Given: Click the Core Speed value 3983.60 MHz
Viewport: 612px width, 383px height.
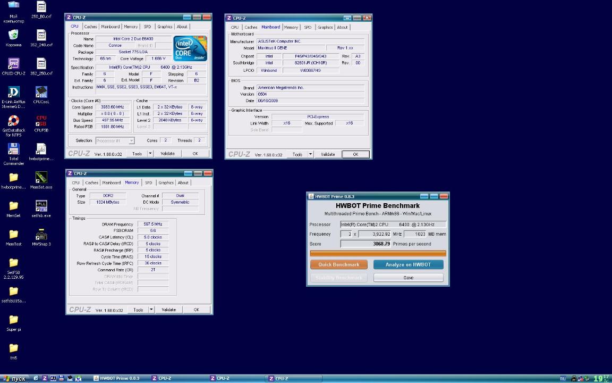Looking at the screenshot, I should click(x=112, y=107).
